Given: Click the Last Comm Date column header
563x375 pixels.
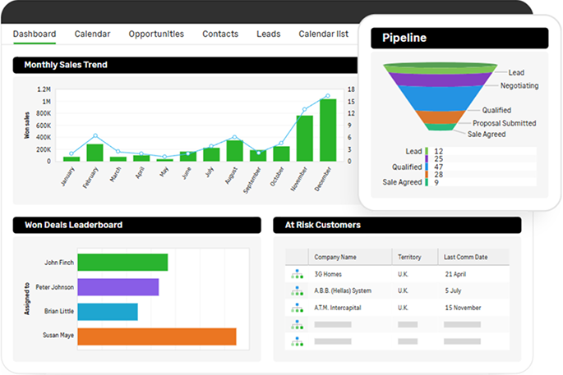Looking at the screenshot, I should click(x=464, y=257).
